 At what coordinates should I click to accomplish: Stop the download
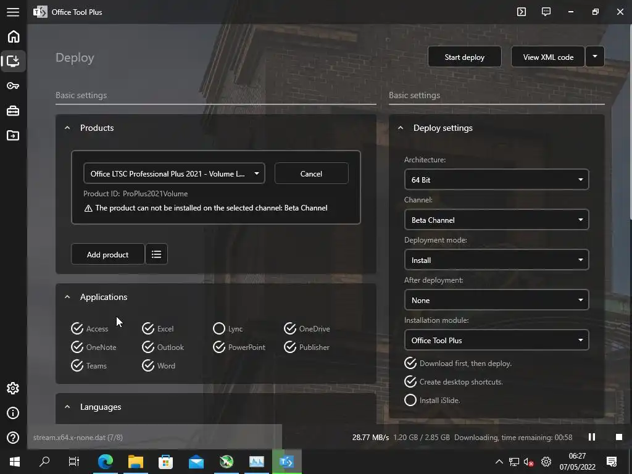click(x=618, y=437)
